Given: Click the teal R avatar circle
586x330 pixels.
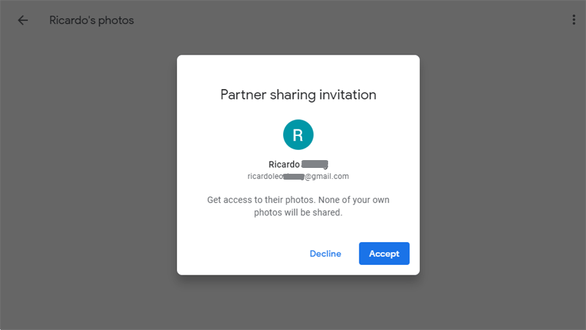Looking at the screenshot, I should (298, 135).
